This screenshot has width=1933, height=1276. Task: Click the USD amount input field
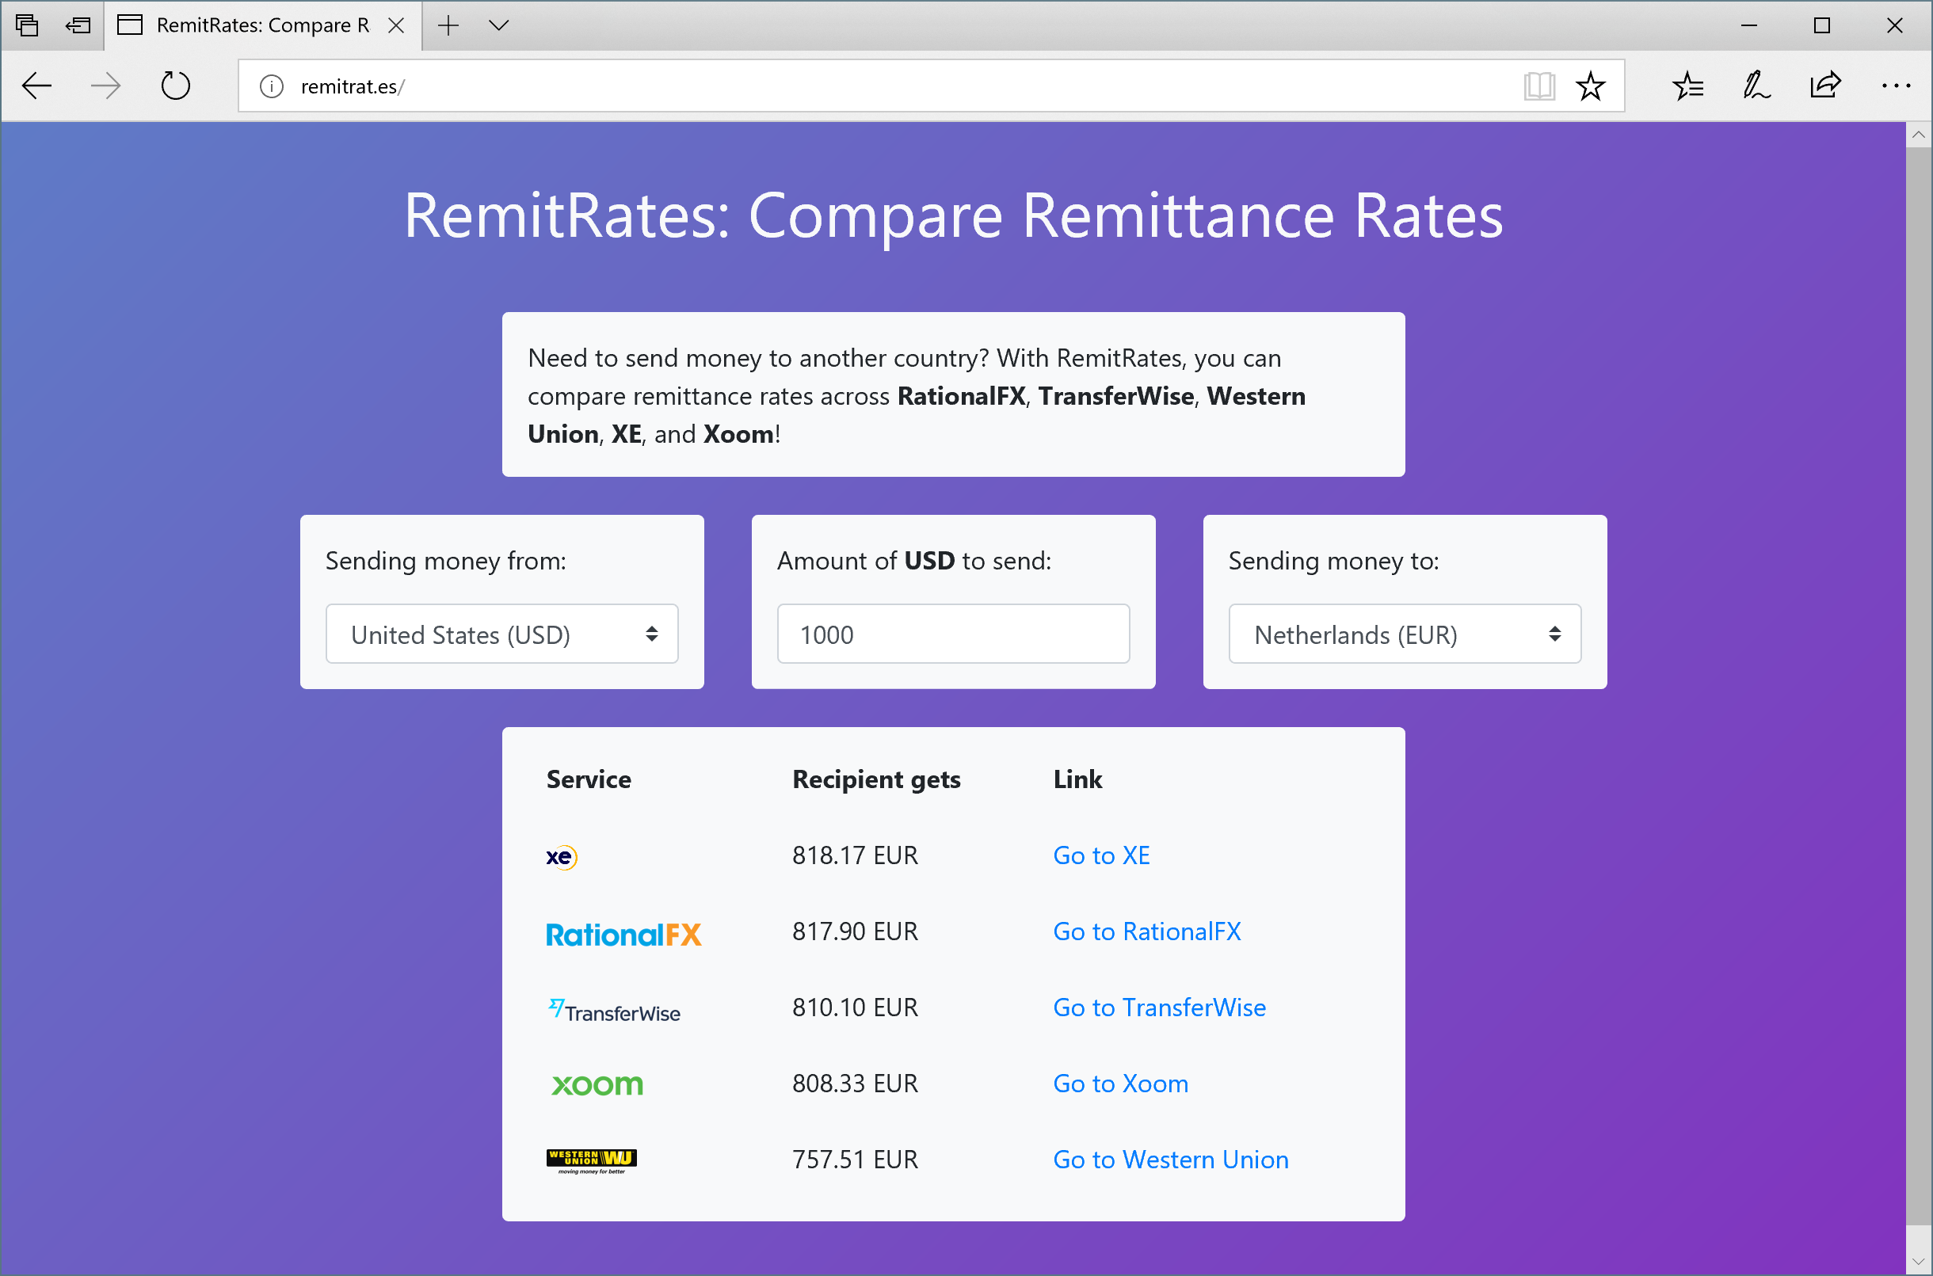(952, 634)
